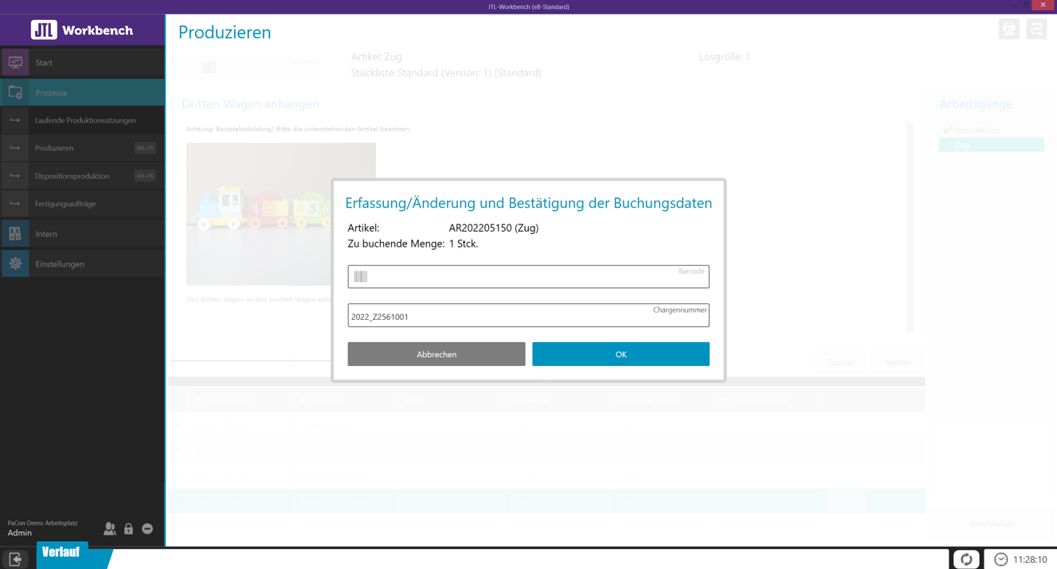
Task: Click the refresh sync icon in the status bar
Action: [x=966, y=559]
